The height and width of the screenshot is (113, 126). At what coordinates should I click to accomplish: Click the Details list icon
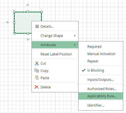pos(37,27)
